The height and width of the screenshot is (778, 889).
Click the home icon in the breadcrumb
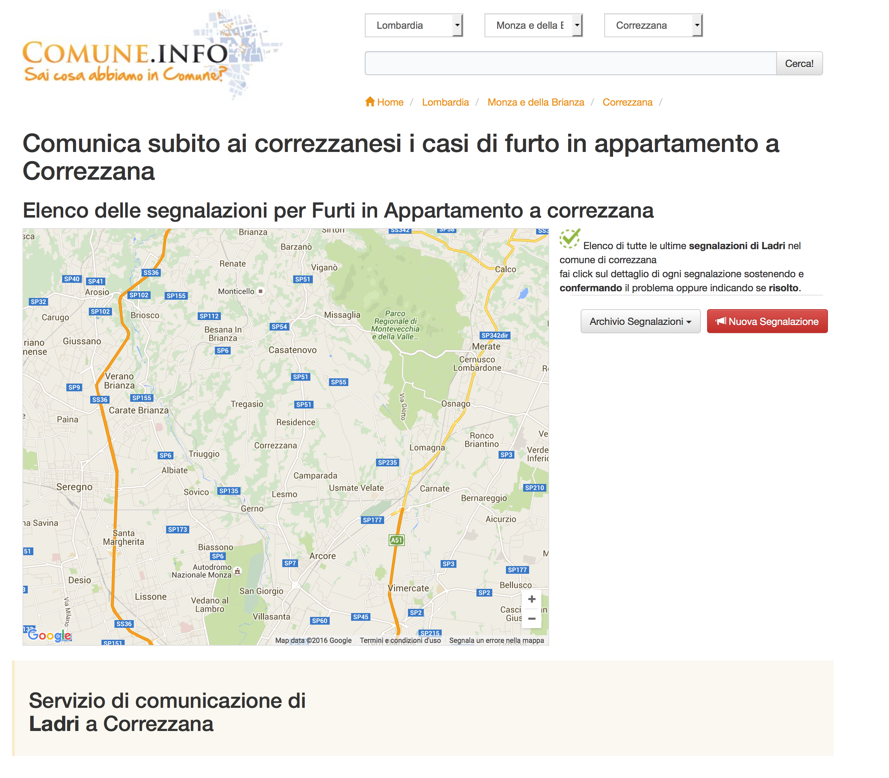click(x=370, y=101)
